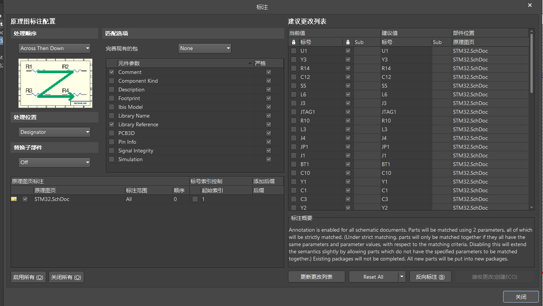Image resolution: width=543 pixels, height=306 pixels.
Task: Click the sort arrow on 元件参数 header
Action: click(x=250, y=63)
